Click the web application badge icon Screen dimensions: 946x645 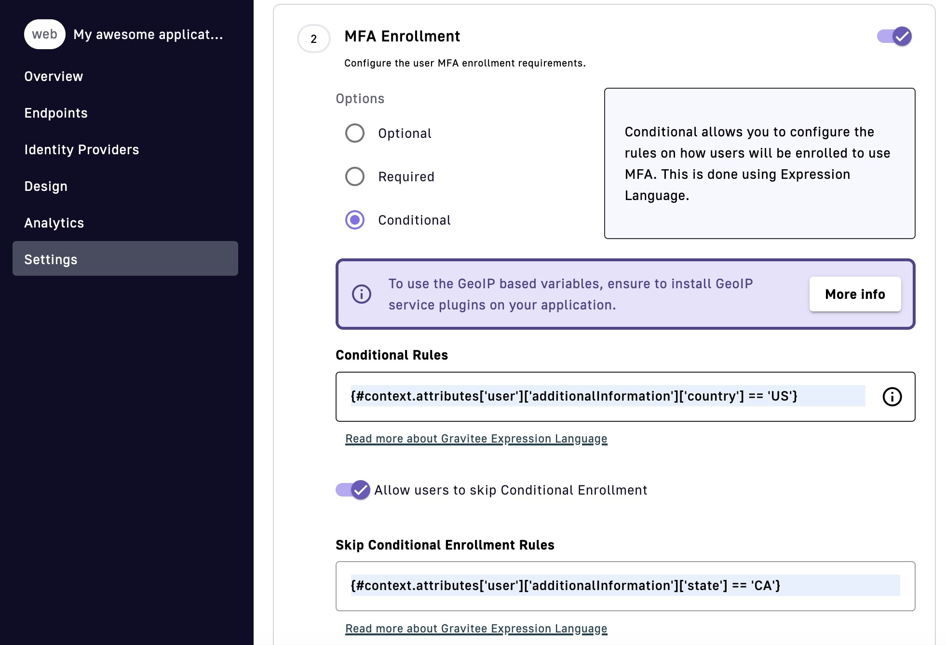click(45, 34)
